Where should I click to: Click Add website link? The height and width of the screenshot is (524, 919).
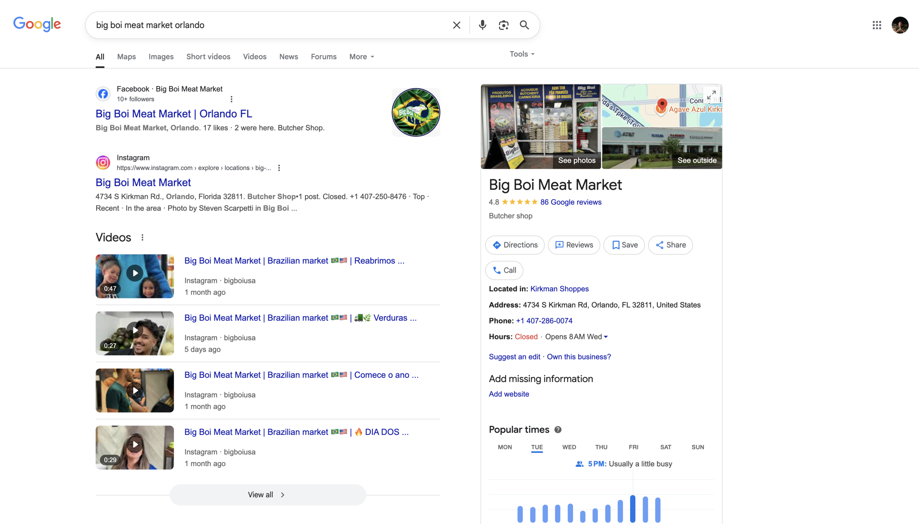[x=509, y=394]
